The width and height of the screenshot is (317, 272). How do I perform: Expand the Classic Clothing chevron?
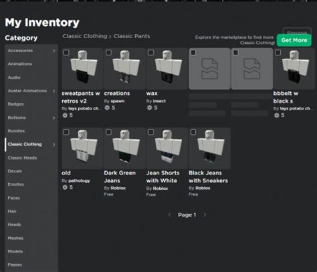(54, 144)
